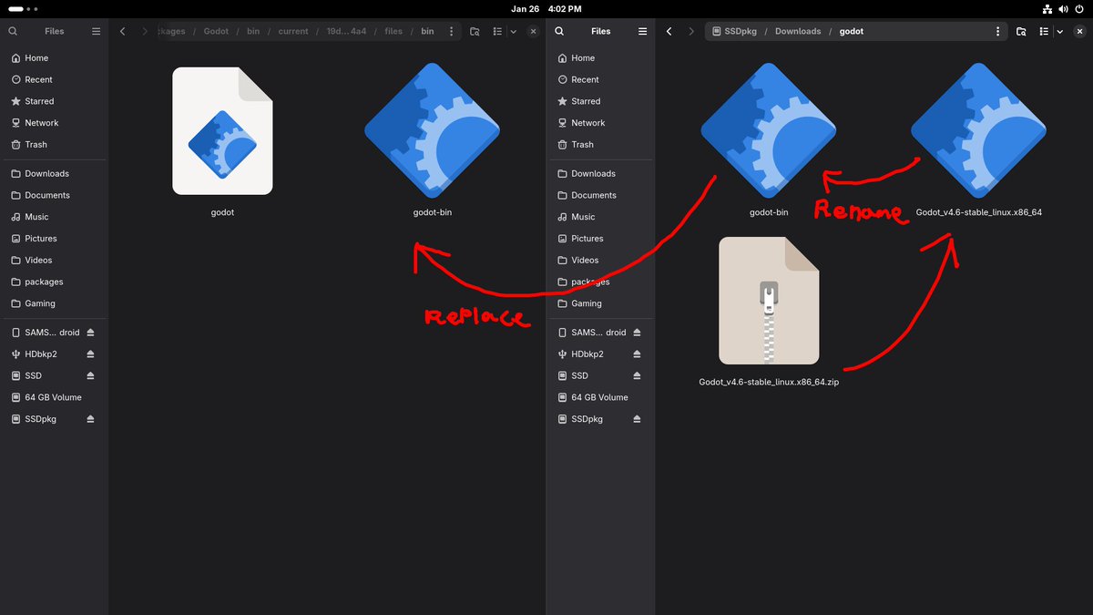Click search folder icon in right Files window
Viewport: 1093px width, 615px height.
(1022, 31)
